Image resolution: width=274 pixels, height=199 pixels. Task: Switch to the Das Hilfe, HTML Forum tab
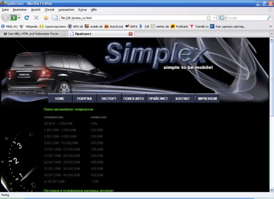33,34
